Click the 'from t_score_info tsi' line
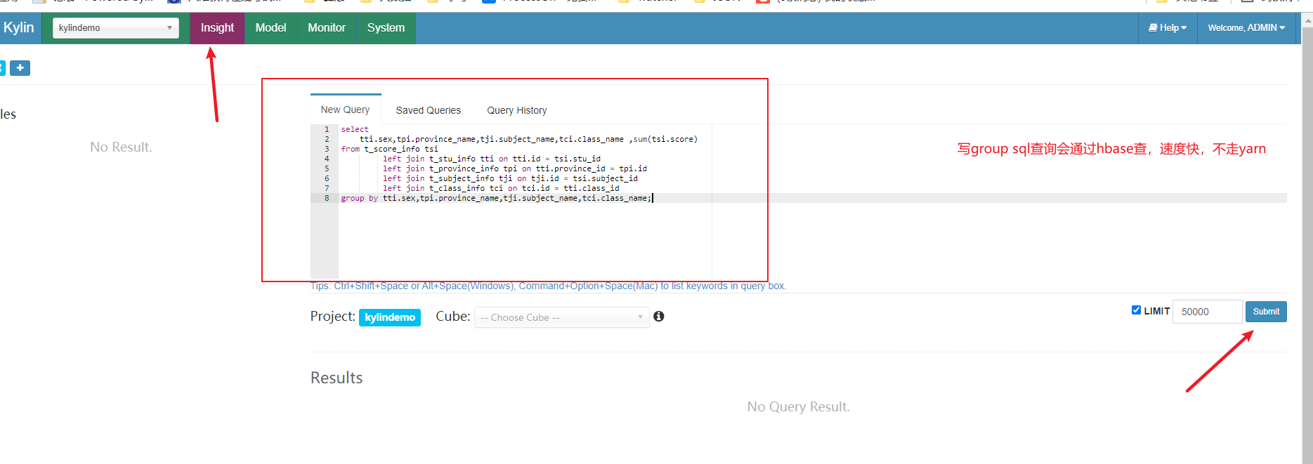 pos(390,149)
